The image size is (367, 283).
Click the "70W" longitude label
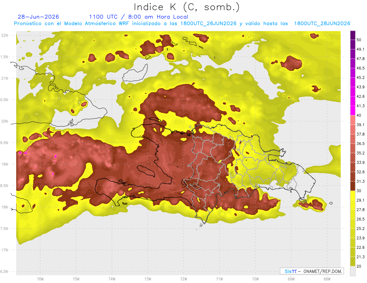(255, 279)
